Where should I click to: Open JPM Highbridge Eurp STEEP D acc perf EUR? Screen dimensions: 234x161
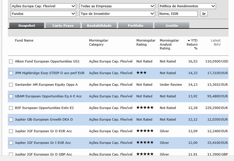50,73
